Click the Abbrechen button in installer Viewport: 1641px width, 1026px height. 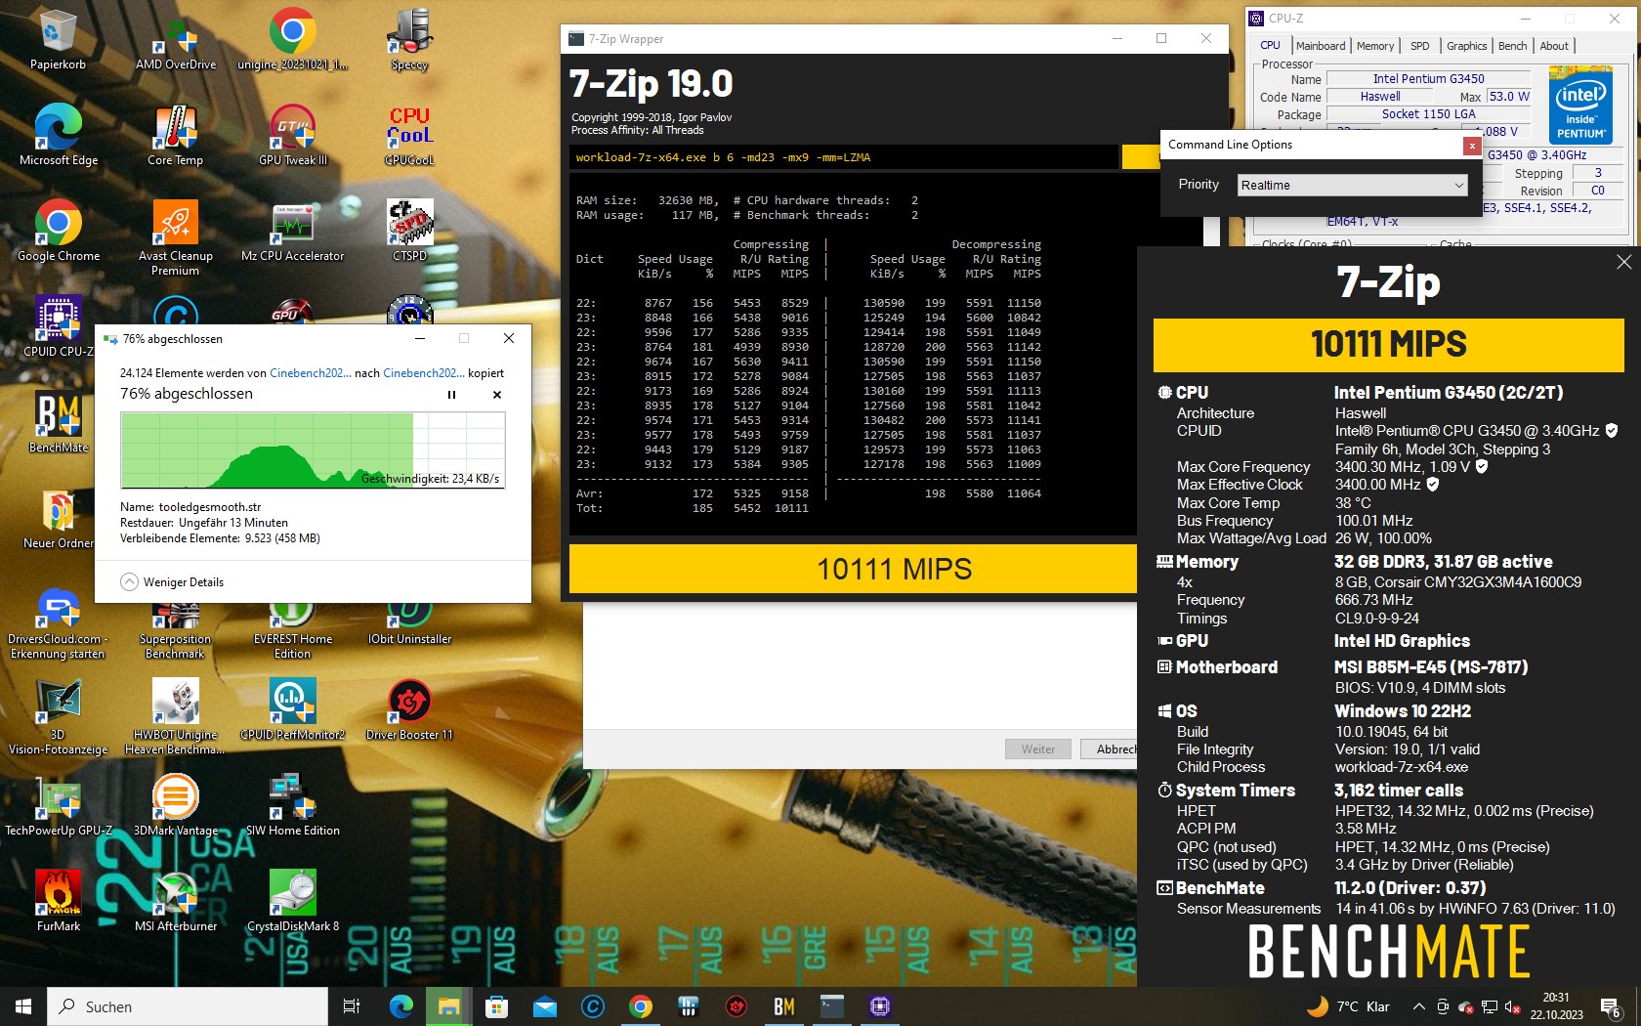(x=1110, y=749)
